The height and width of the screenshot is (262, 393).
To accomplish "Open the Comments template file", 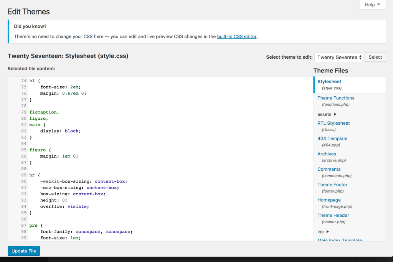I will 329,169.
